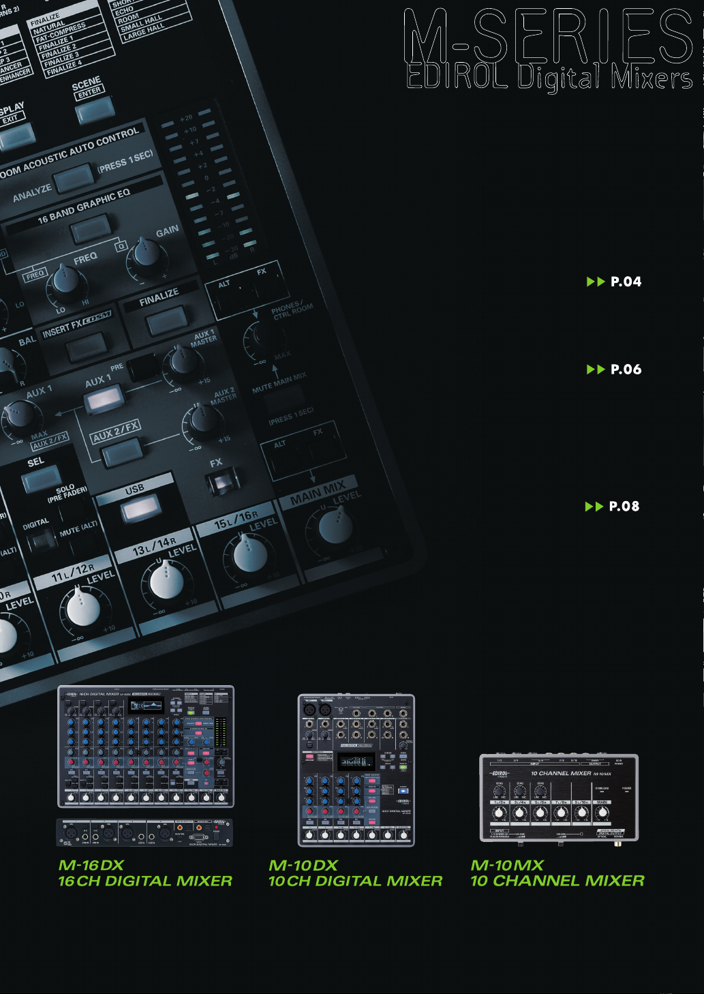The image size is (704, 994).
Task: Click the "13L/14R" channel label in photo
Action: click(153, 545)
